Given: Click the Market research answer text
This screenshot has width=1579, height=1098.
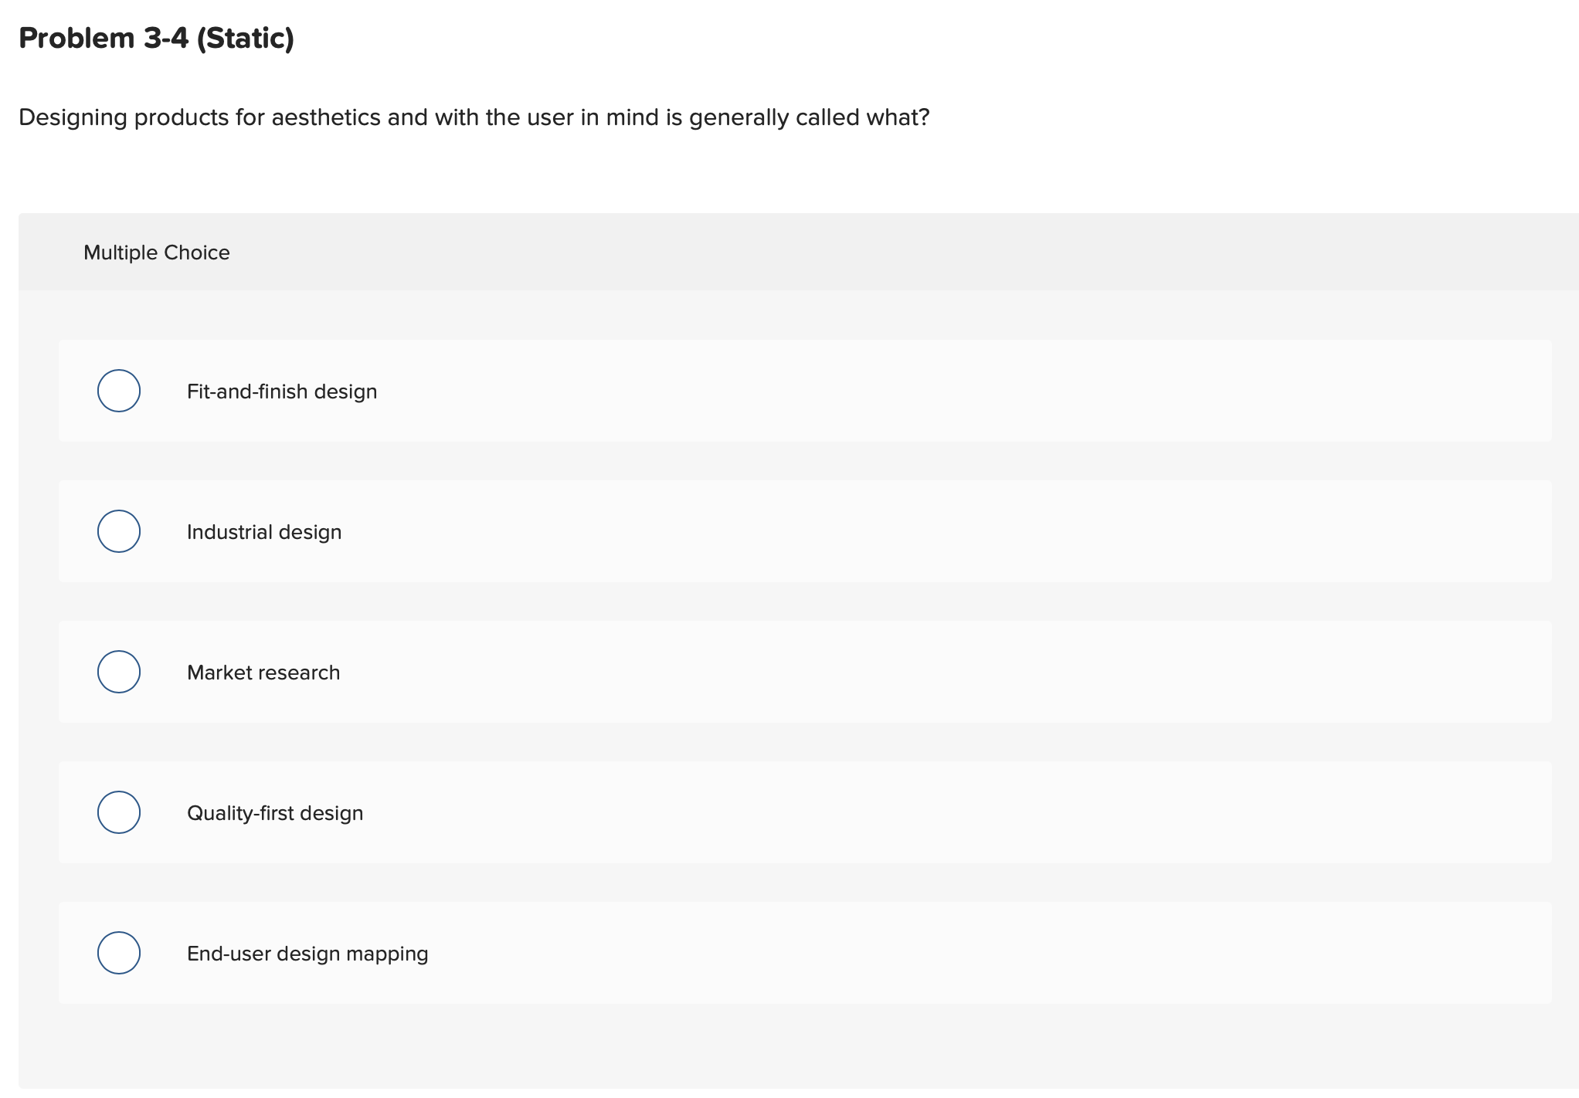Looking at the screenshot, I should [x=263, y=672].
